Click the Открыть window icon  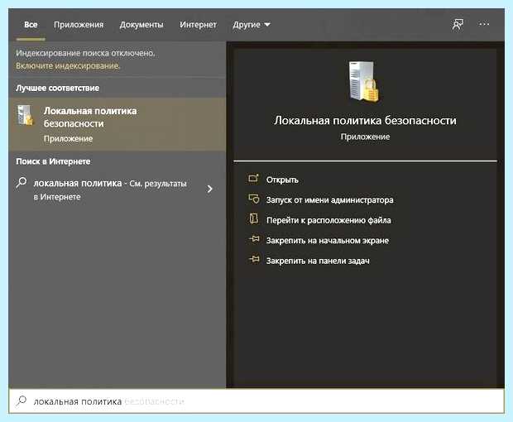pos(253,179)
